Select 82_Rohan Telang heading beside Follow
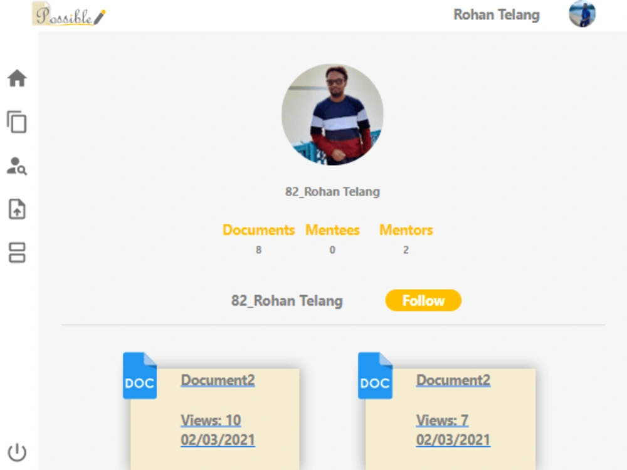 [287, 301]
